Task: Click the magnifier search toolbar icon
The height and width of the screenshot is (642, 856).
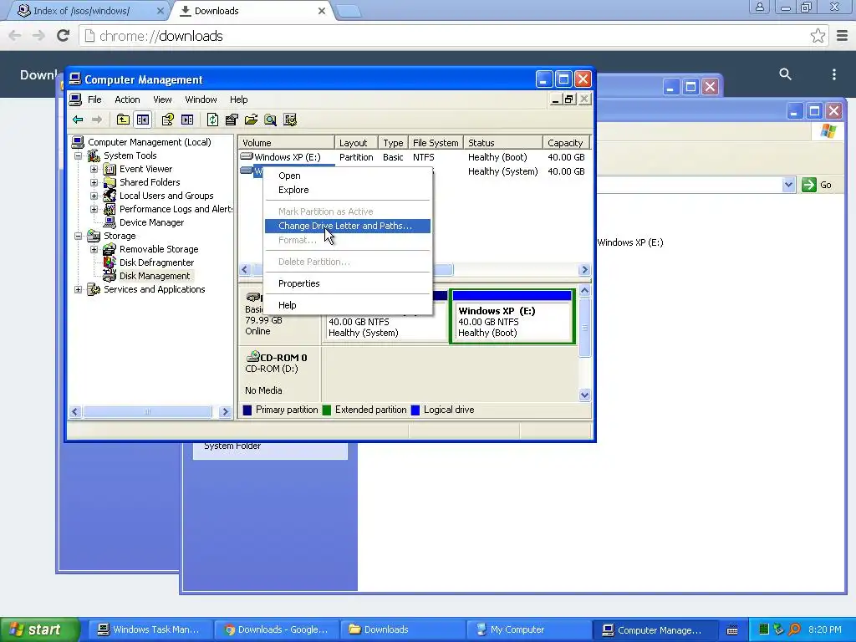Action: [270, 120]
